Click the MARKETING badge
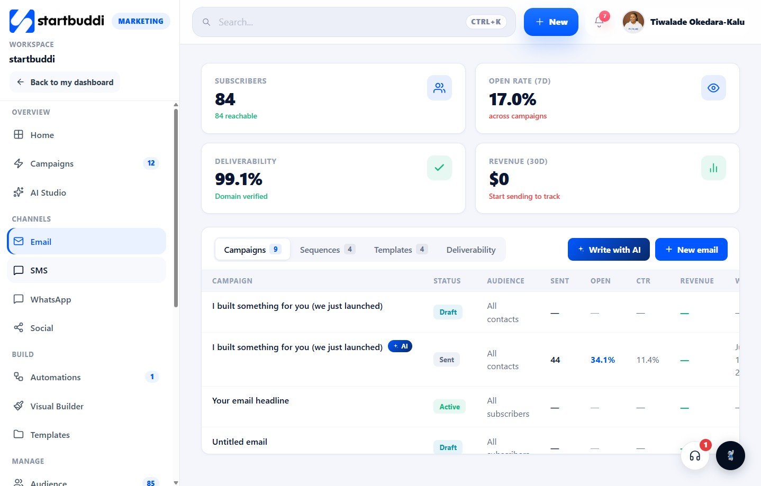Viewport: 761px width, 486px height. tap(141, 21)
